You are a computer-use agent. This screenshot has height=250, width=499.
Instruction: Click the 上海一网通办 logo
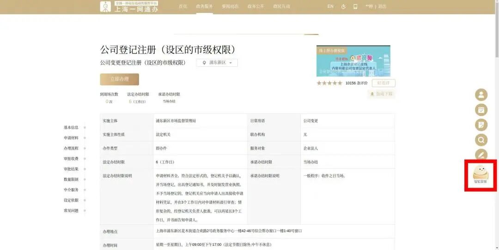point(129,6)
